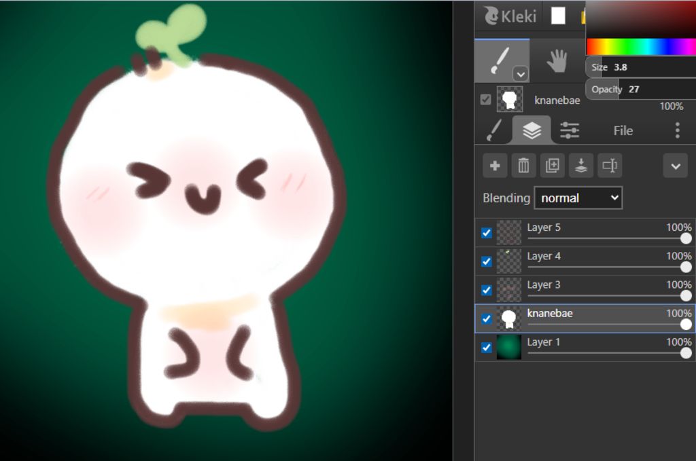Duplicate the current layer
Image resolution: width=696 pixels, height=461 pixels.
click(x=552, y=166)
